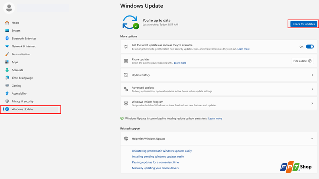Screen dimensions: 319x179
Task: Click the 'Advanced options' row text
Action: click(143, 88)
